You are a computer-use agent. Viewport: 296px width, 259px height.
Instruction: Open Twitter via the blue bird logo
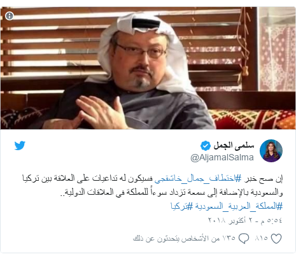tap(20, 146)
